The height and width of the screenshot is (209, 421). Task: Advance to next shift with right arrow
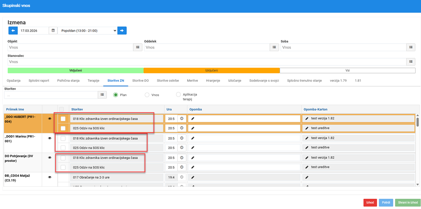pyautogui.click(x=122, y=31)
